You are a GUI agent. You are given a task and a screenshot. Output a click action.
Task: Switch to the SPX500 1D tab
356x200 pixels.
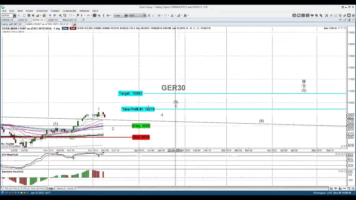pos(7,20)
